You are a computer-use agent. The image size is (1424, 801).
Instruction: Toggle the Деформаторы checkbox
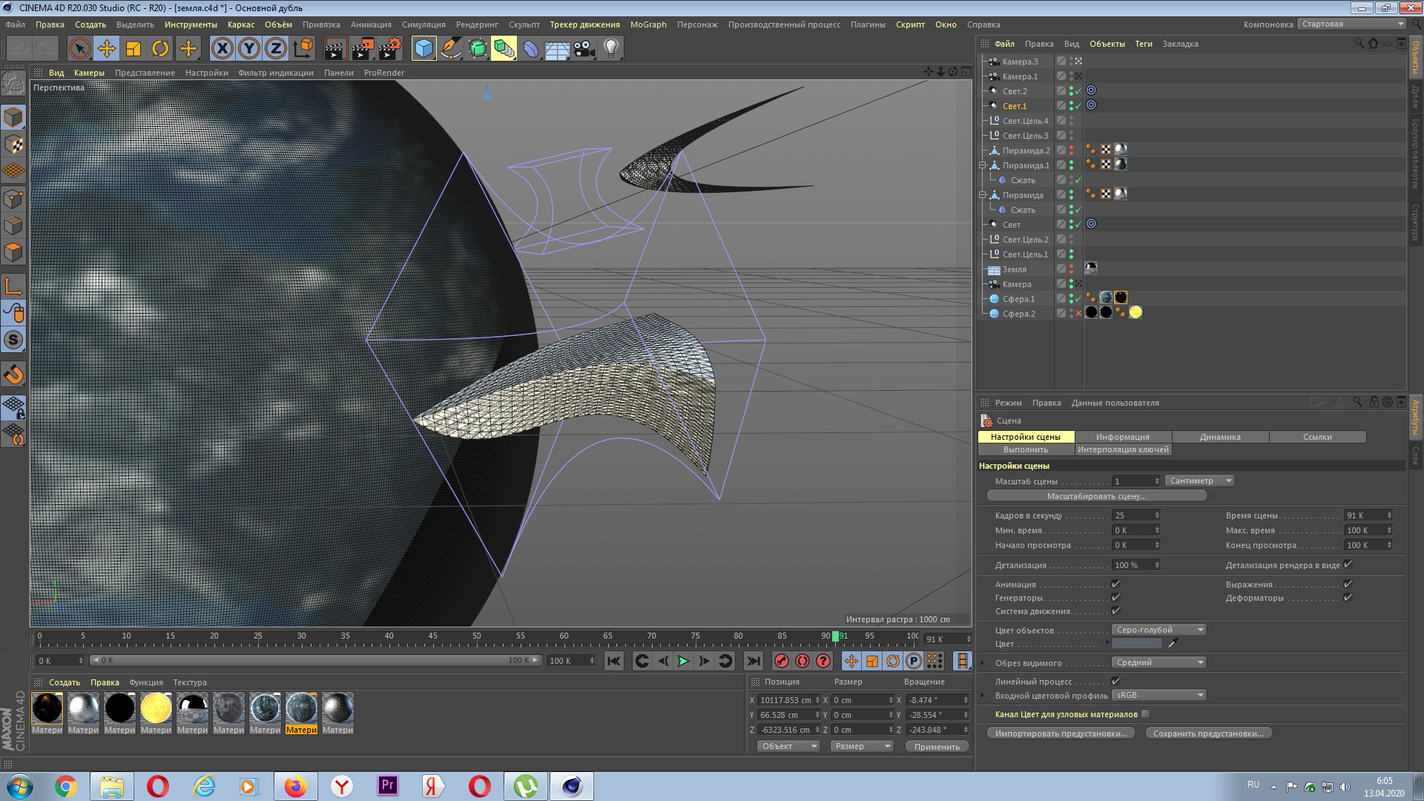click(x=1348, y=598)
